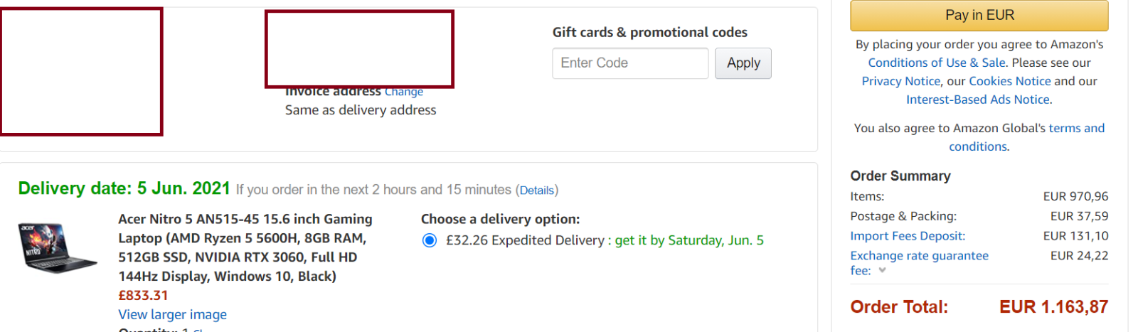Click the Gift cards & promotional codes heading
The image size is (1138, 332).
click(650, 32)
